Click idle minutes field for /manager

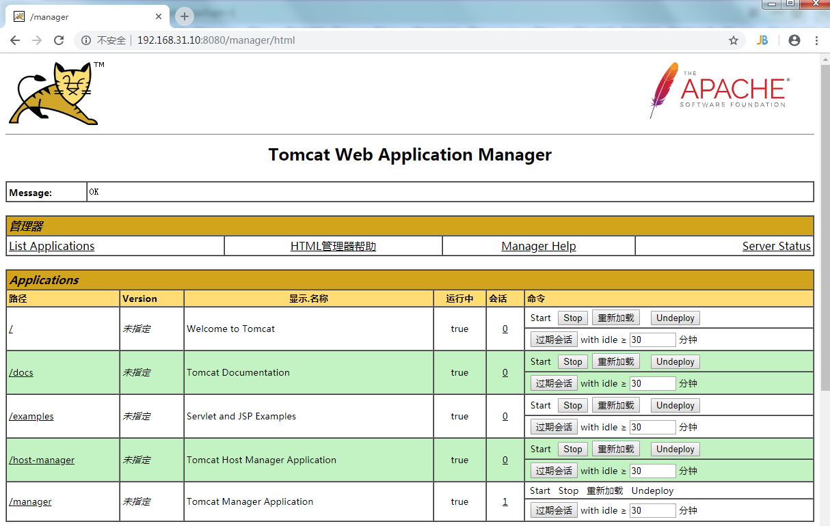pyautogui.click(x=652, y=510)
